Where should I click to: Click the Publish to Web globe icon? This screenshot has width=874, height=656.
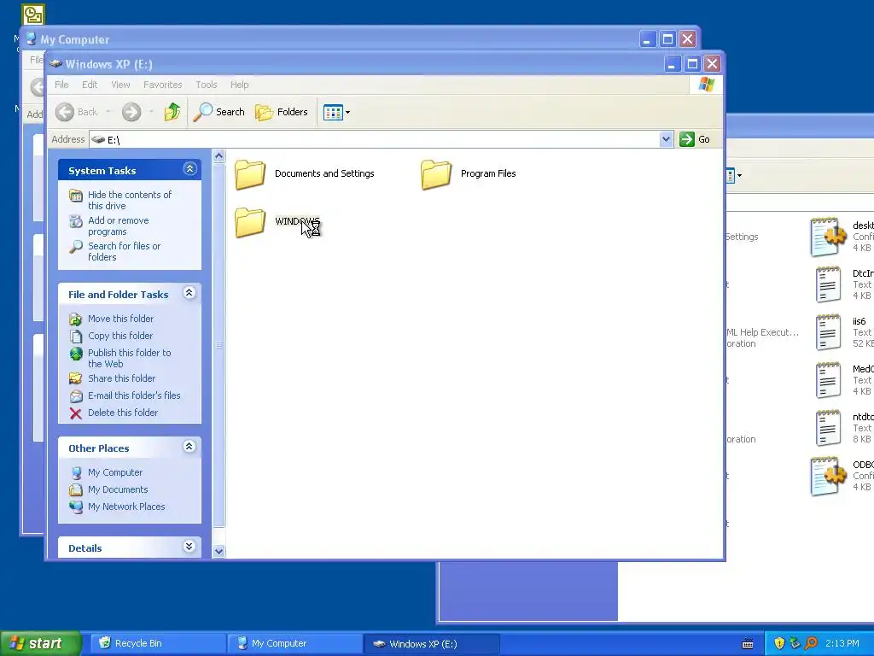[x=76, y=354]
